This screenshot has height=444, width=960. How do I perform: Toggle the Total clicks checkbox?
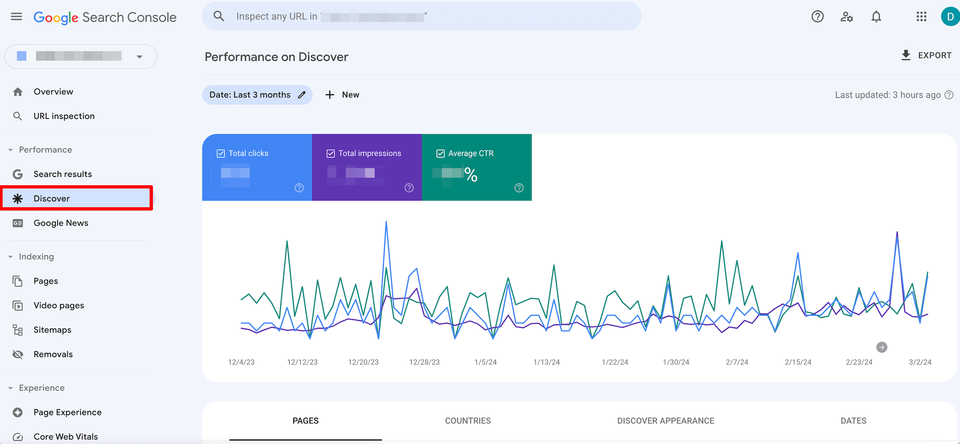221,153
